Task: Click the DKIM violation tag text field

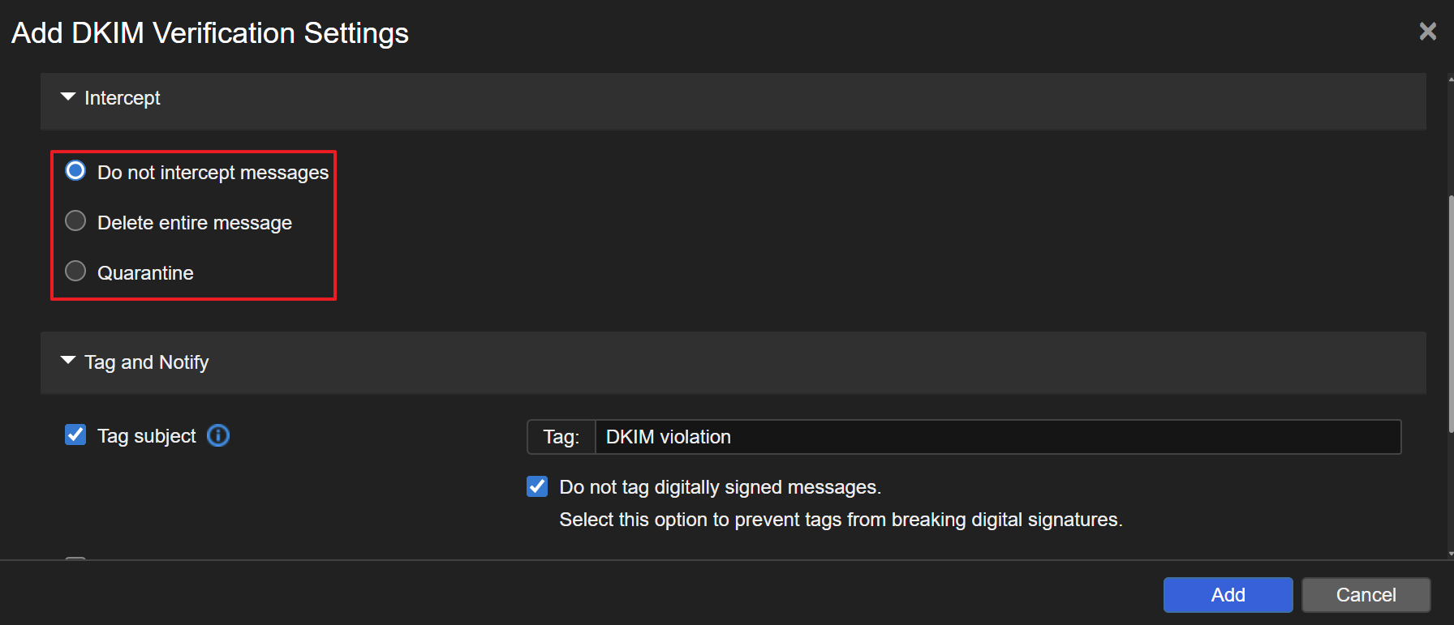Action: point(997,437)
